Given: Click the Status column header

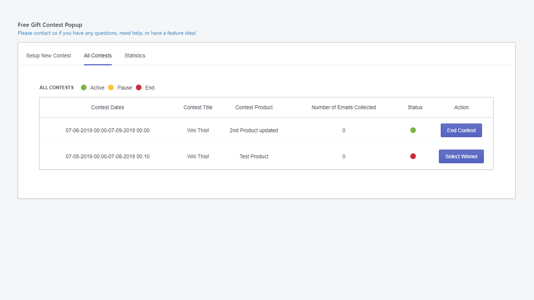Looking at the screenshot, I should coord(415,107).
